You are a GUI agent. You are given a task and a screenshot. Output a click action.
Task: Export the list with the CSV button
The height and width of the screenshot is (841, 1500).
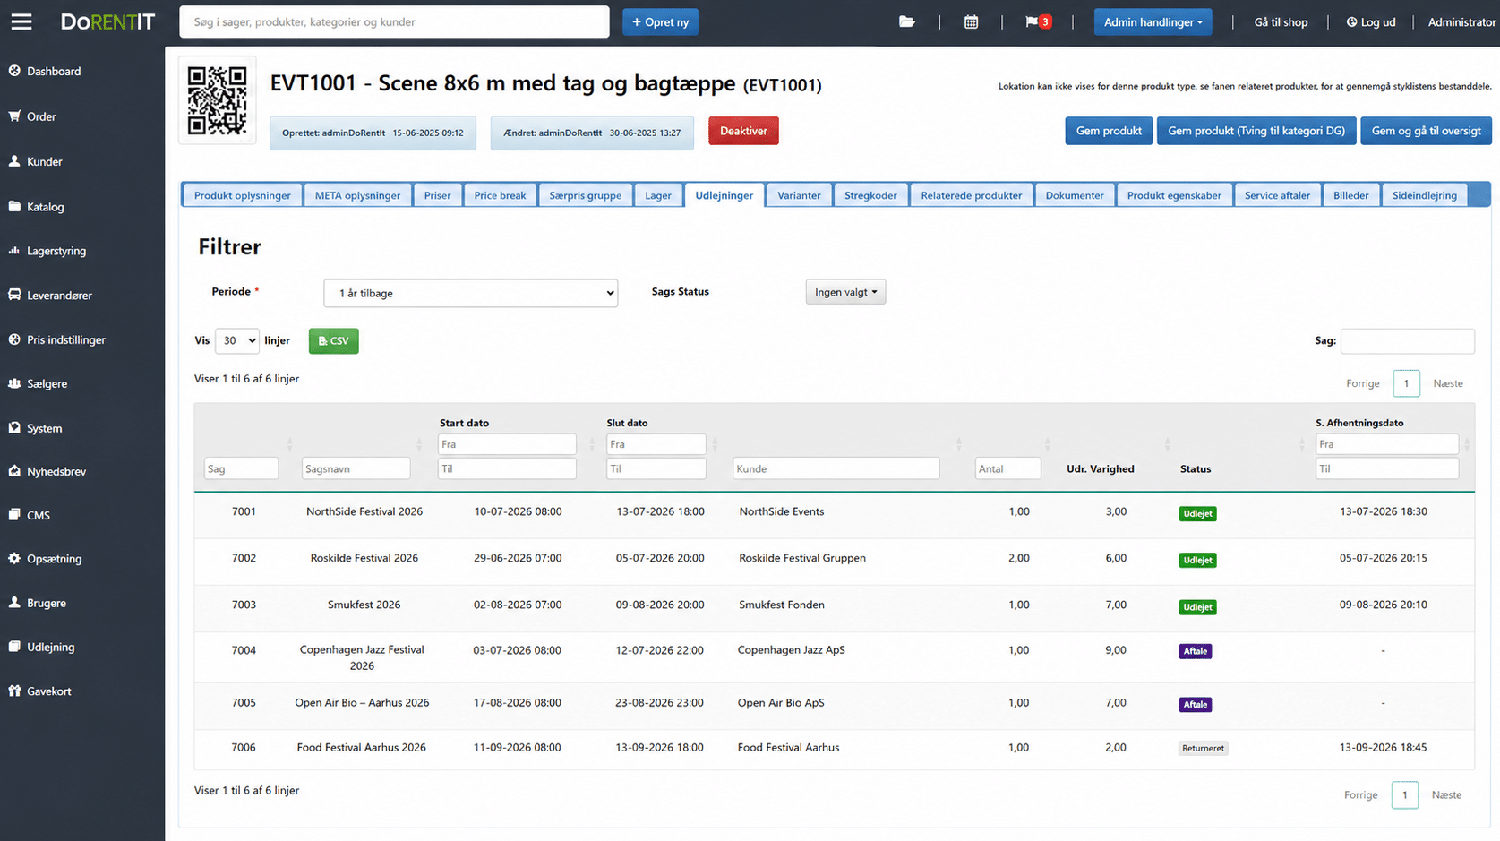pos(333,340)
